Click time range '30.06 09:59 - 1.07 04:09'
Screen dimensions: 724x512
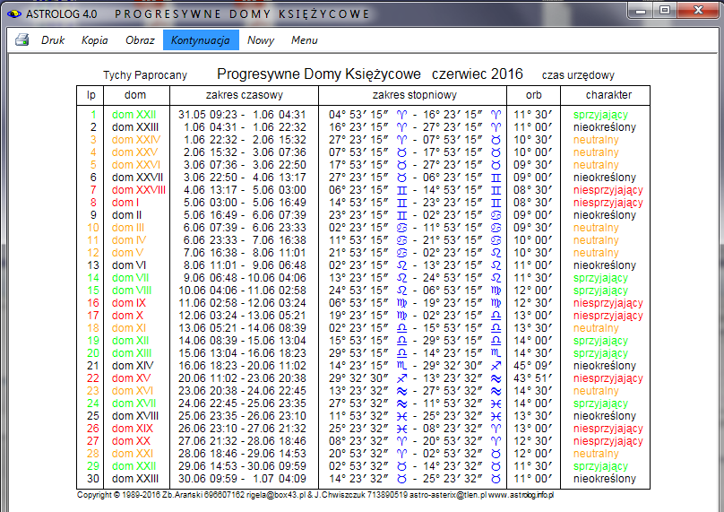(x=243, y=479)
